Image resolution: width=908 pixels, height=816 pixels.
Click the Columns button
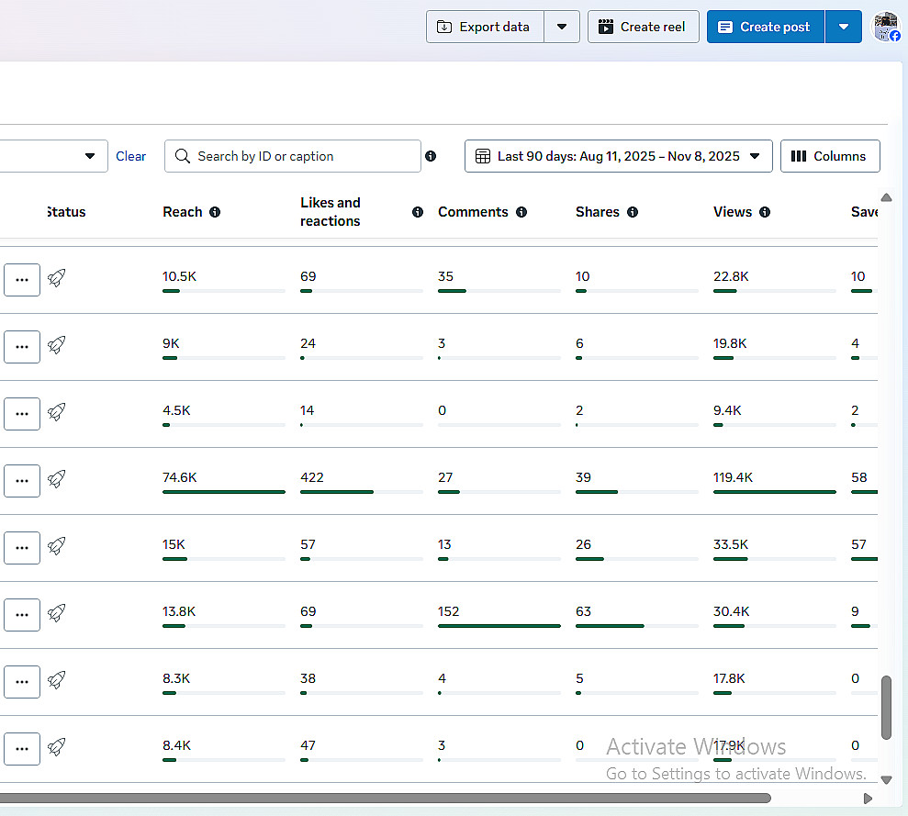[x=829, y=156]
